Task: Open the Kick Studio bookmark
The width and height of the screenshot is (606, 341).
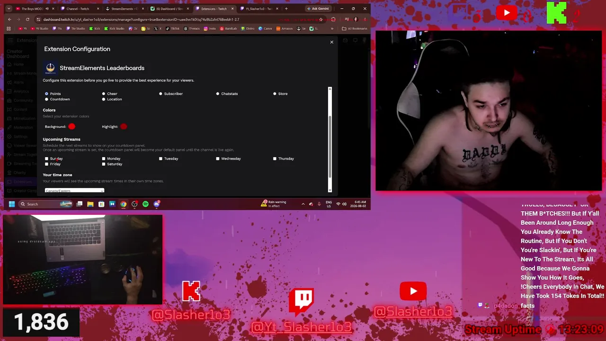Action: pyautogui.click(x=114, y=28)
